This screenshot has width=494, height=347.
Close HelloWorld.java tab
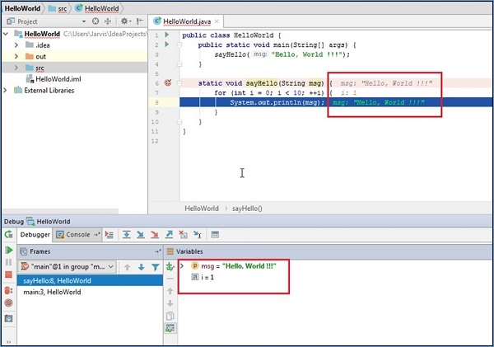pos(217,21)
